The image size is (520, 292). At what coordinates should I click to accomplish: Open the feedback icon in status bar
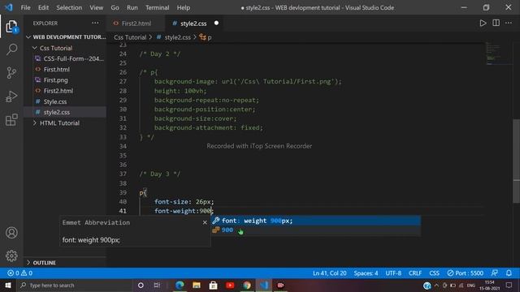(494, 273)
